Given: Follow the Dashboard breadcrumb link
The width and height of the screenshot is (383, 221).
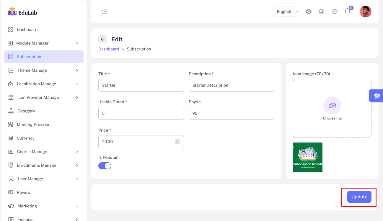Looking at the screenshot, I should [109, 49].
